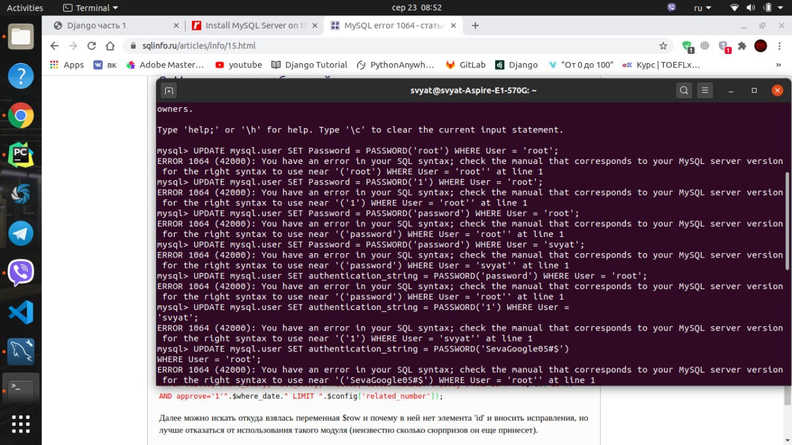
Task: Open Viber from the dock
Action: (x=21, y=272)
